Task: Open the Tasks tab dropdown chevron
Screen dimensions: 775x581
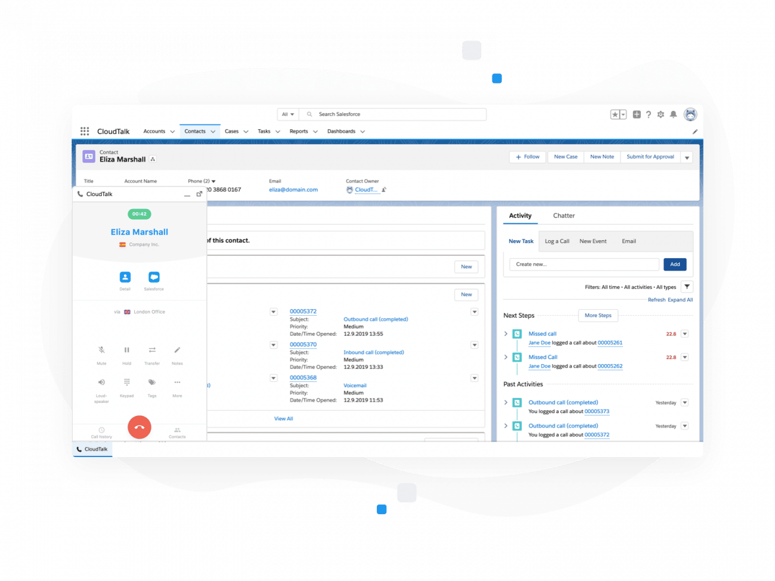Action: click(x=278, y=132)
